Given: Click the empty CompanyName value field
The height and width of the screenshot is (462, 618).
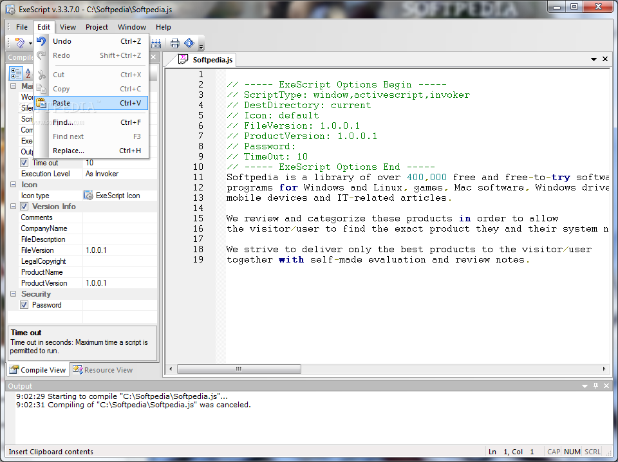Looking at the screenshot, I should 120,228.
